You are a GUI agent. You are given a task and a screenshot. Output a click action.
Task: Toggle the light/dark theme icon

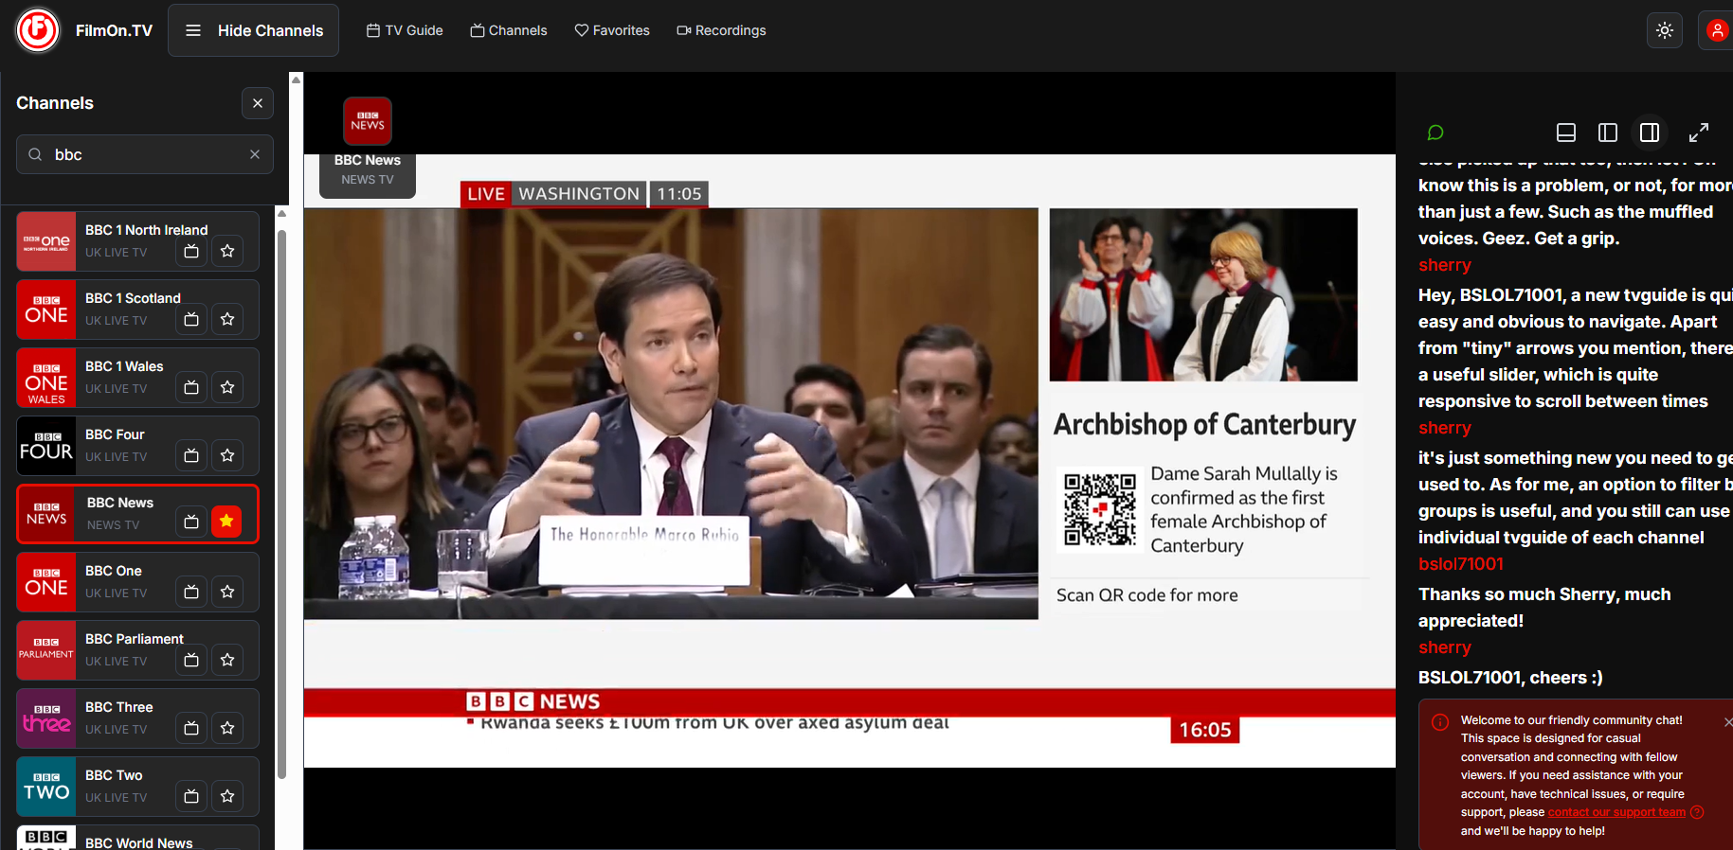[1665, 30]
